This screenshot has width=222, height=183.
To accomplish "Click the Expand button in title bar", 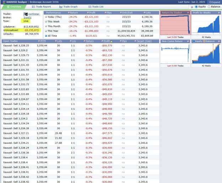I will pyautogui.click(x=215, y=2).
